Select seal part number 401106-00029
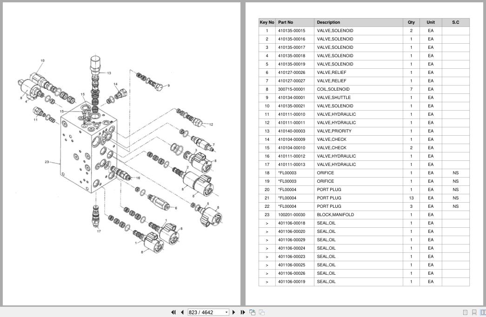Viewport: 486px width, 317px height. tap(291, 240)
